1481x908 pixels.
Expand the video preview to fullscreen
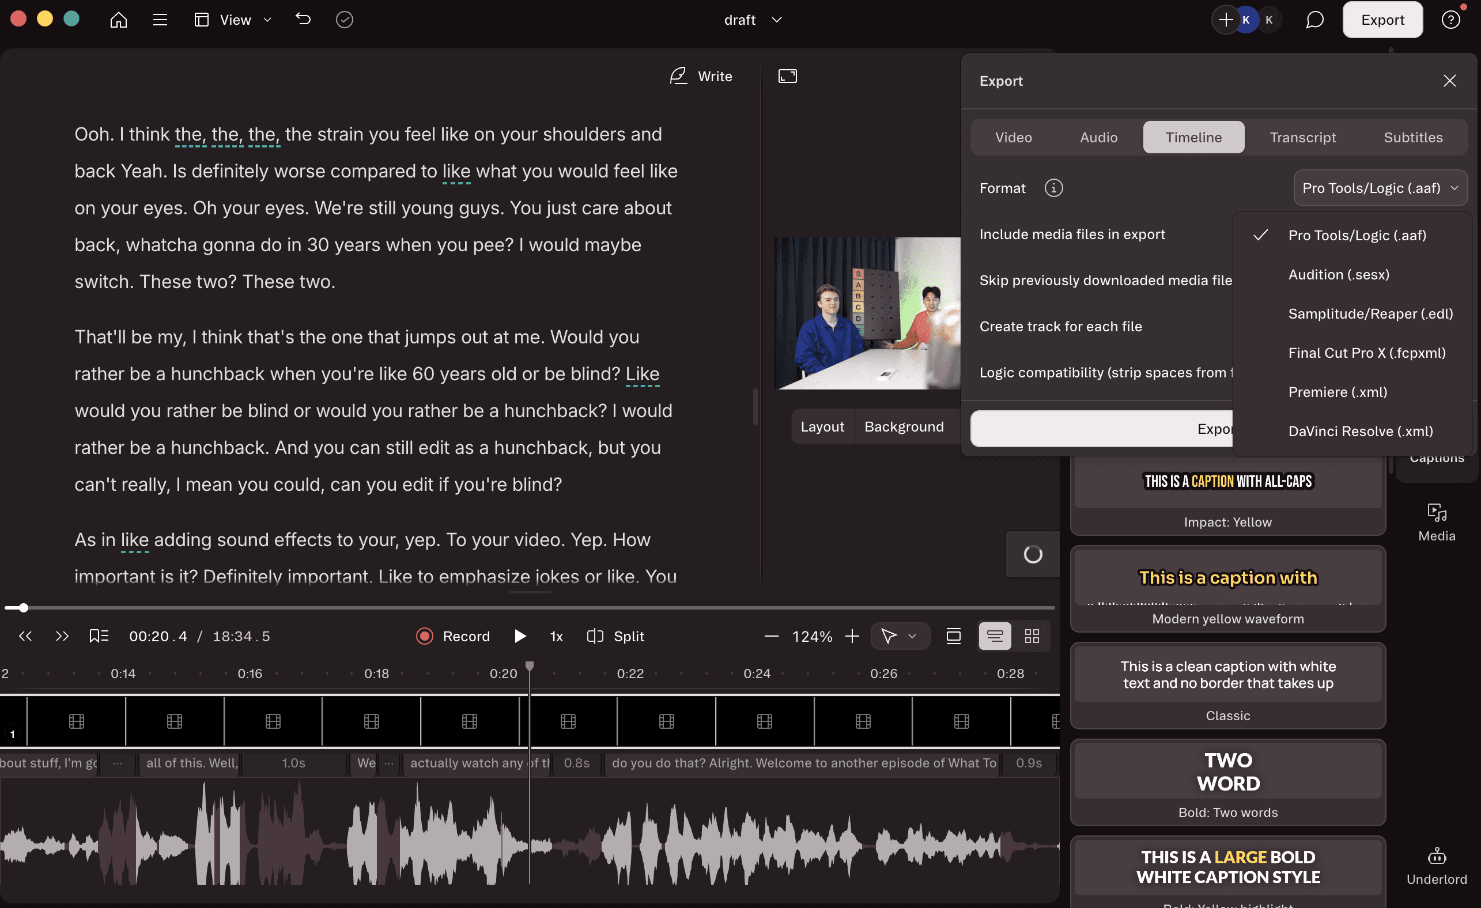tap(787, 75)
